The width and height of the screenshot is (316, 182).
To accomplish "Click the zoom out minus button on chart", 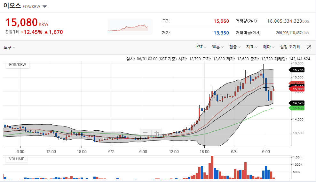I will 145,133.
